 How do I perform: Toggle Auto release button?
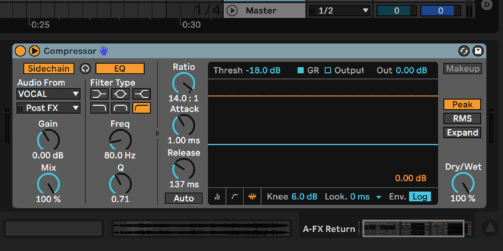pos(184,199)
